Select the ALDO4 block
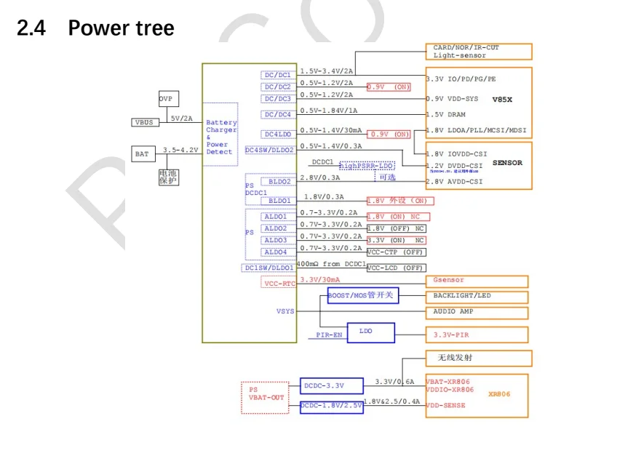625x464 pixels. pos(278,252)
